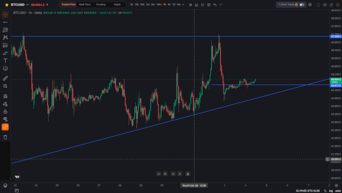Open the indicators menu
The width and height of the screenshot is (342, 193).
(x=197, y=5)
